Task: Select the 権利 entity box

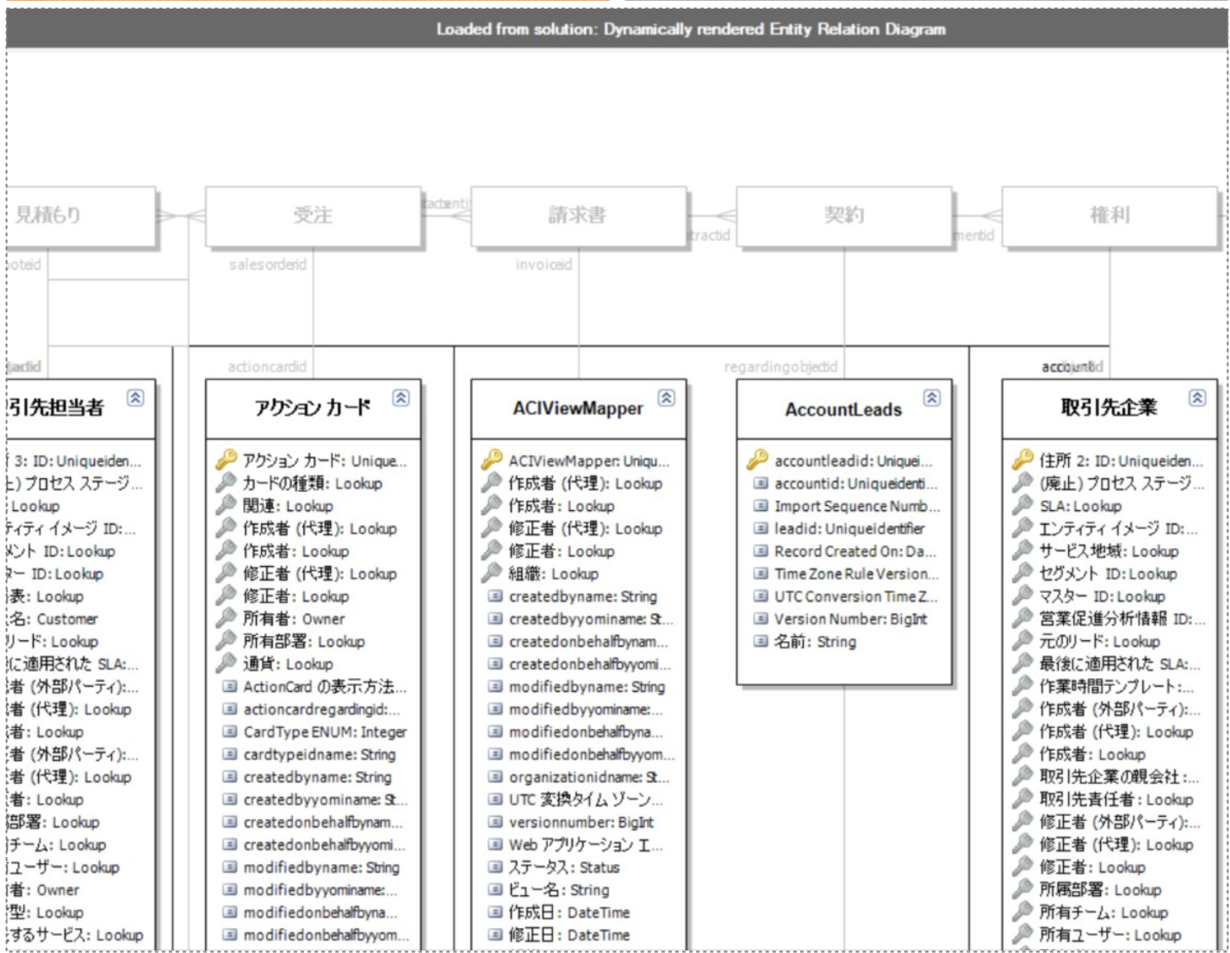Action: tap(1109, 215)
